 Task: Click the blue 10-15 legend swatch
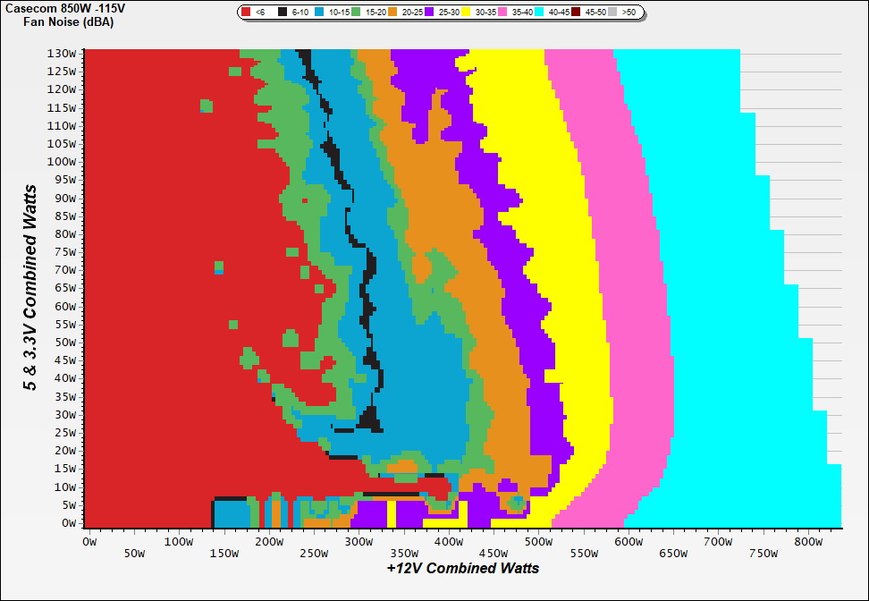pyautogui.click(x=320, y=13)
